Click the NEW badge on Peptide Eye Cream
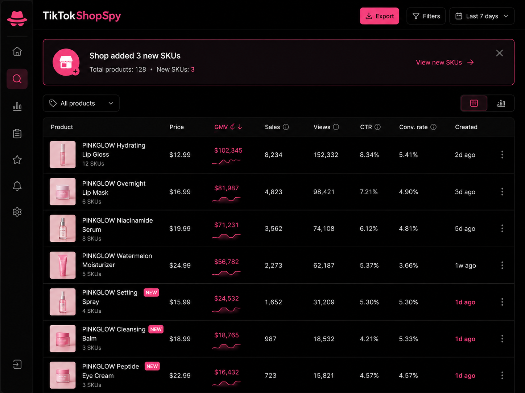Viewport: 525px width, 393px height. [152, 366]
